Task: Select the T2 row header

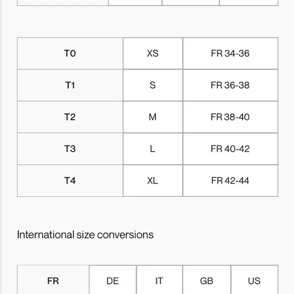Action: 70,117
